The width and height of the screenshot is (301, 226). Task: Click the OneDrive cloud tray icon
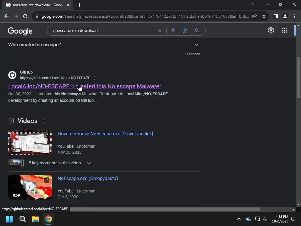point(248,219)
